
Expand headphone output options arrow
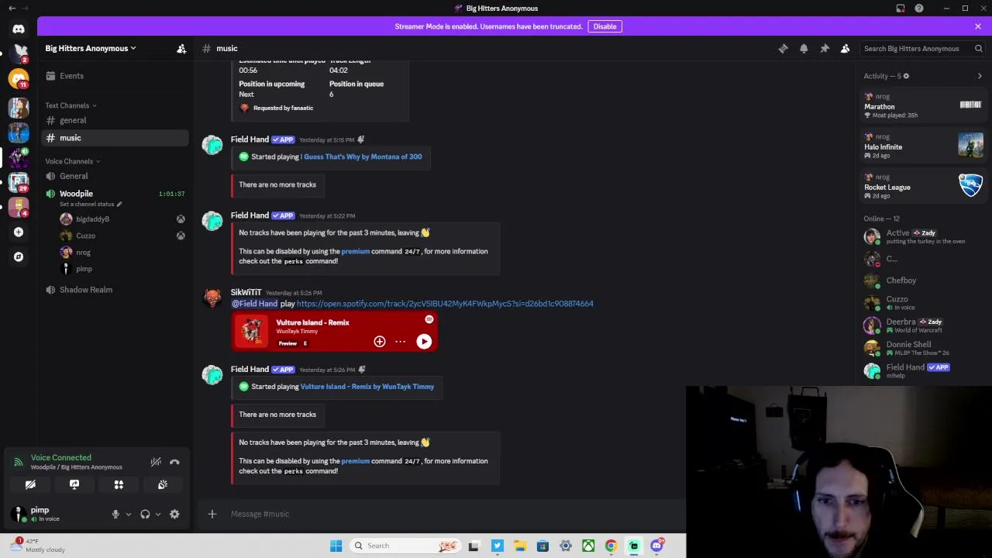158,514
